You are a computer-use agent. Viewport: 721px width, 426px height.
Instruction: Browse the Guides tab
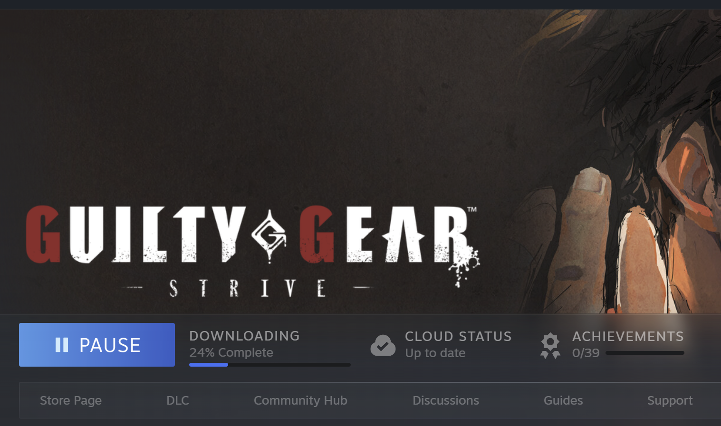[563, 400]
